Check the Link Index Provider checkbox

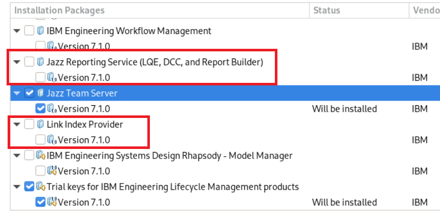(x=29, y=124)
